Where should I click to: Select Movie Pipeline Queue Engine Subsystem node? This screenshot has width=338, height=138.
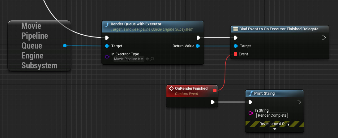40,46
